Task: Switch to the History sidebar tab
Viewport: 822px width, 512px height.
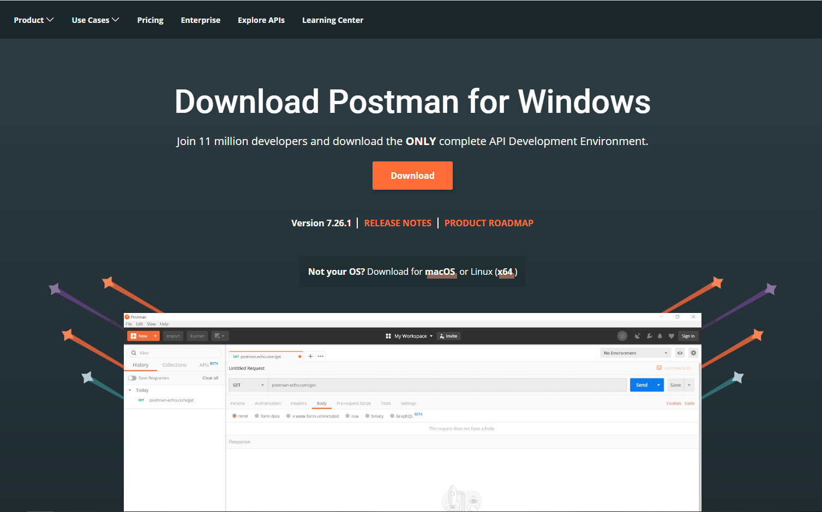Action: pos(140,365)
